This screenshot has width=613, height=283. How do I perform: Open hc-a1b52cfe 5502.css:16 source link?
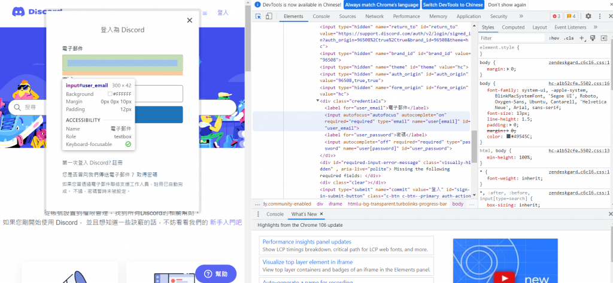[x=579, y=83]
